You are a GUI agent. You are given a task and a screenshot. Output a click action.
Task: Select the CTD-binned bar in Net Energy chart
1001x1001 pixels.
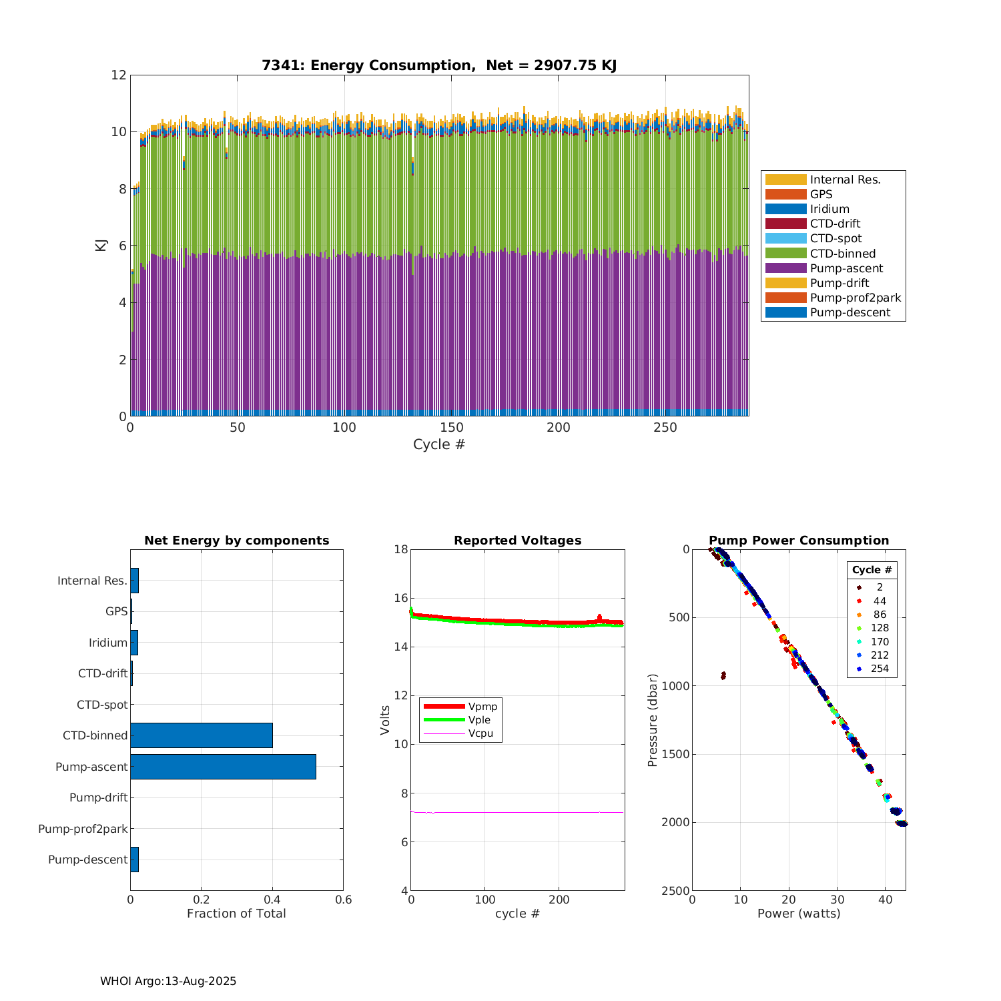coord(201,735)
